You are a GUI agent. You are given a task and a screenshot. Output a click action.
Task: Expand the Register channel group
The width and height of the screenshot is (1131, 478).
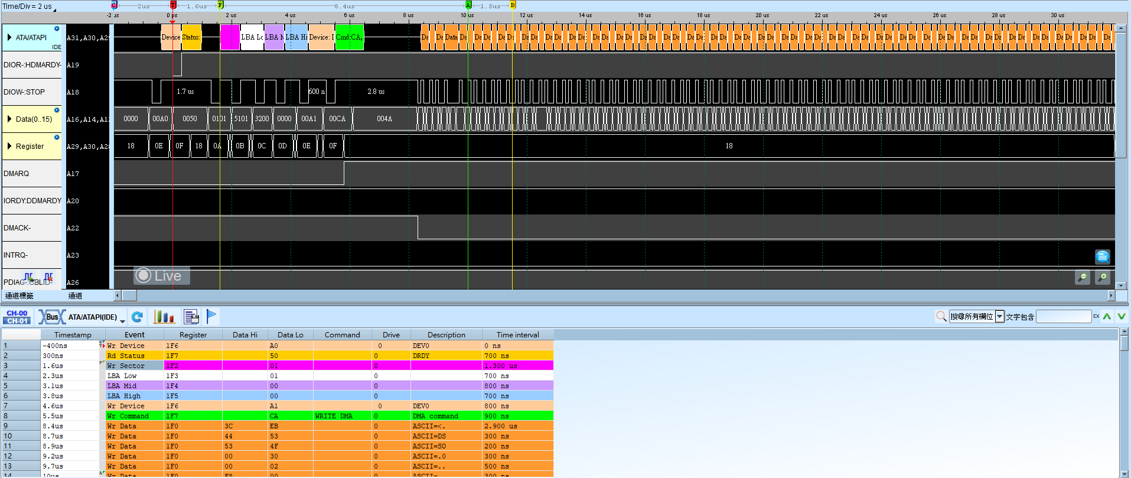point(9,146)
